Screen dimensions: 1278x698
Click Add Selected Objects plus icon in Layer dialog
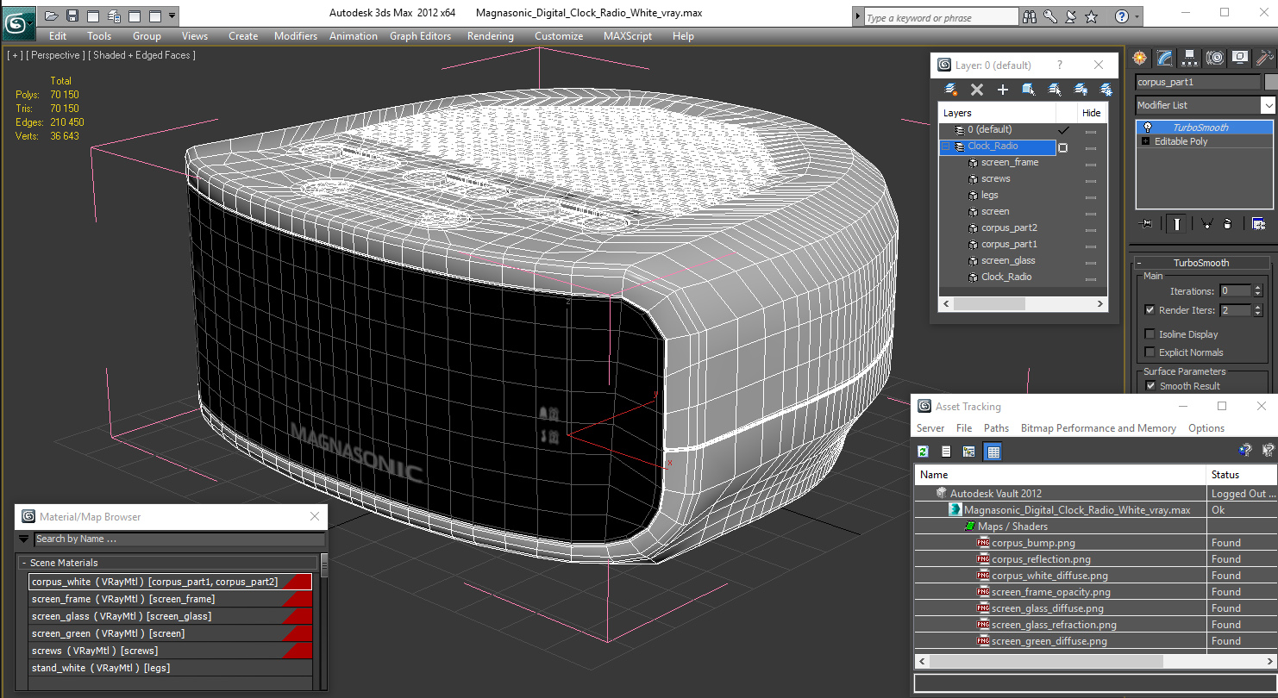[x=1003, y=90]
